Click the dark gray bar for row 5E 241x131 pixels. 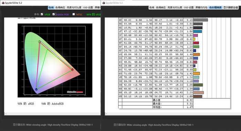coord(198,24)
